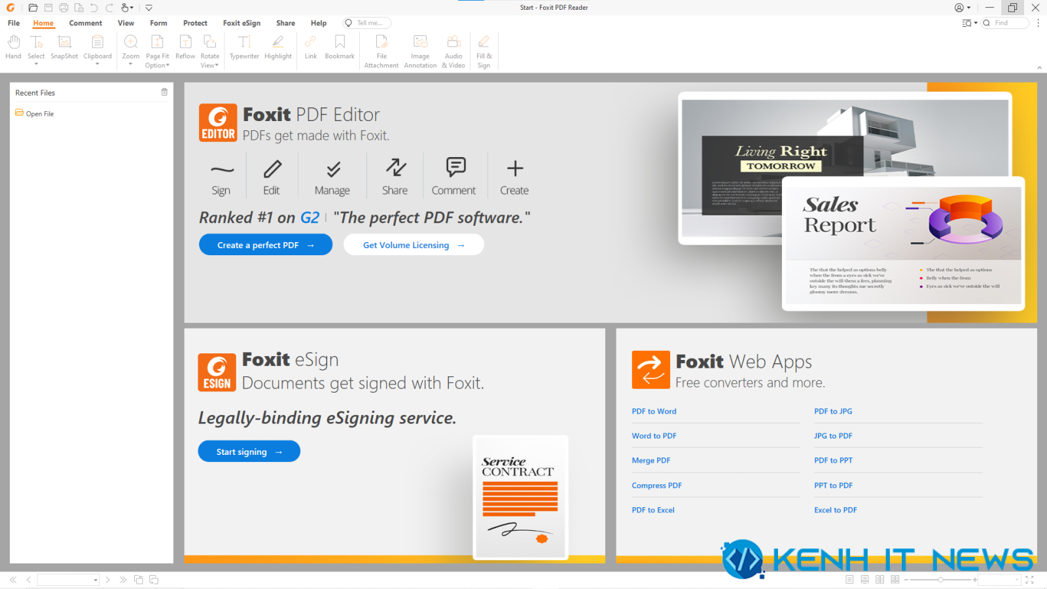Open the PDF to JPG link
This screenshot has width=1047, height=589.
[833, 412]
